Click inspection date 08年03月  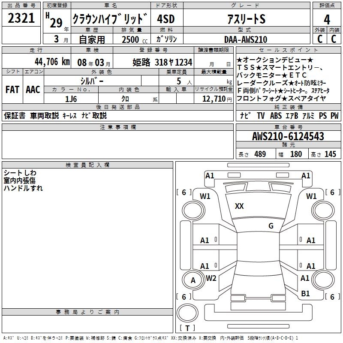tap(94, 63)
